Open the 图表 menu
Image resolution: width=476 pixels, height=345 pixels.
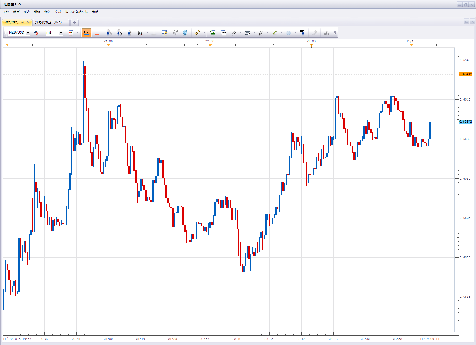27,12
